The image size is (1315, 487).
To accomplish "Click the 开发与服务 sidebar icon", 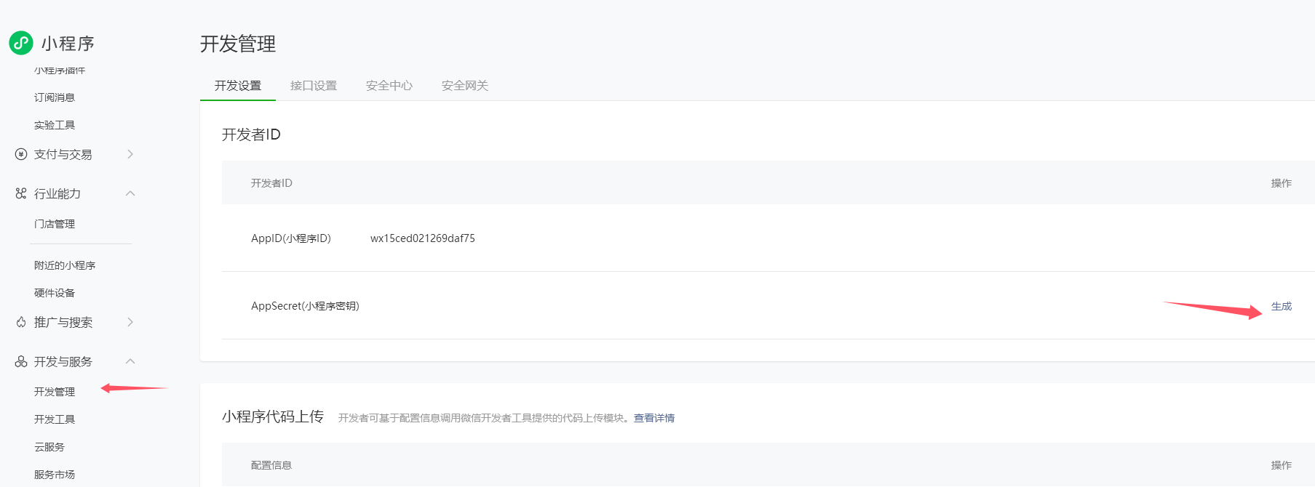I will point(21,361).
